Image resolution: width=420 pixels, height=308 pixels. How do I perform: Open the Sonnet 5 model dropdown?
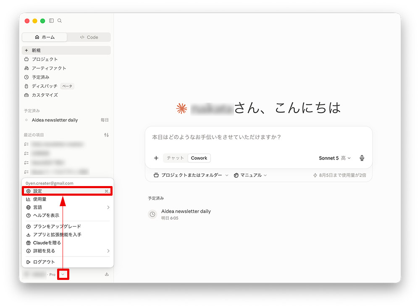335,158
